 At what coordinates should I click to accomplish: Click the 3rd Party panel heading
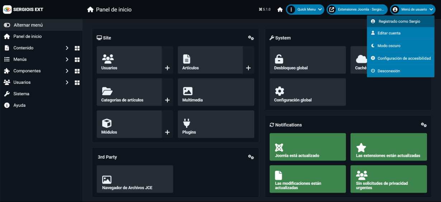pos(107,157)
